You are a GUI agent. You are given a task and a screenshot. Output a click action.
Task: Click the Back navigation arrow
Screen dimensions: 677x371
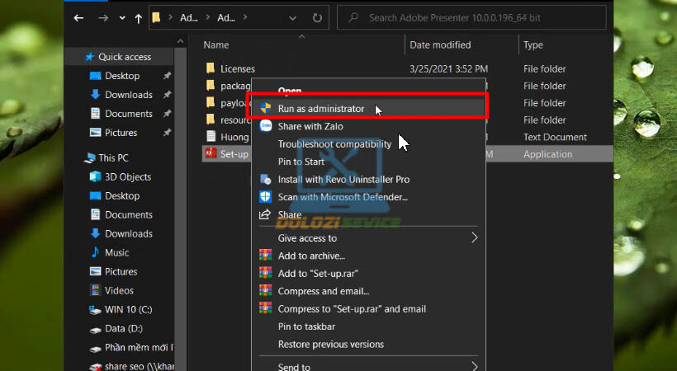tap(78, 17)
